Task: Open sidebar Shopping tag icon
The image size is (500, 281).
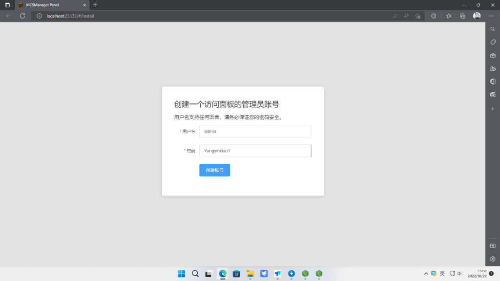Action: tap(493, 42)
